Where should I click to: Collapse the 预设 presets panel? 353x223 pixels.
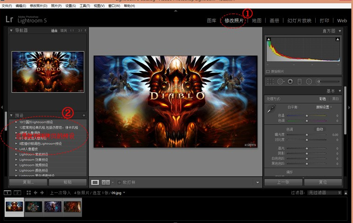point(11,115)
